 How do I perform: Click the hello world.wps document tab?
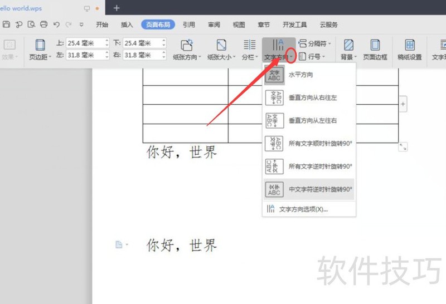(x=21, y=8)
